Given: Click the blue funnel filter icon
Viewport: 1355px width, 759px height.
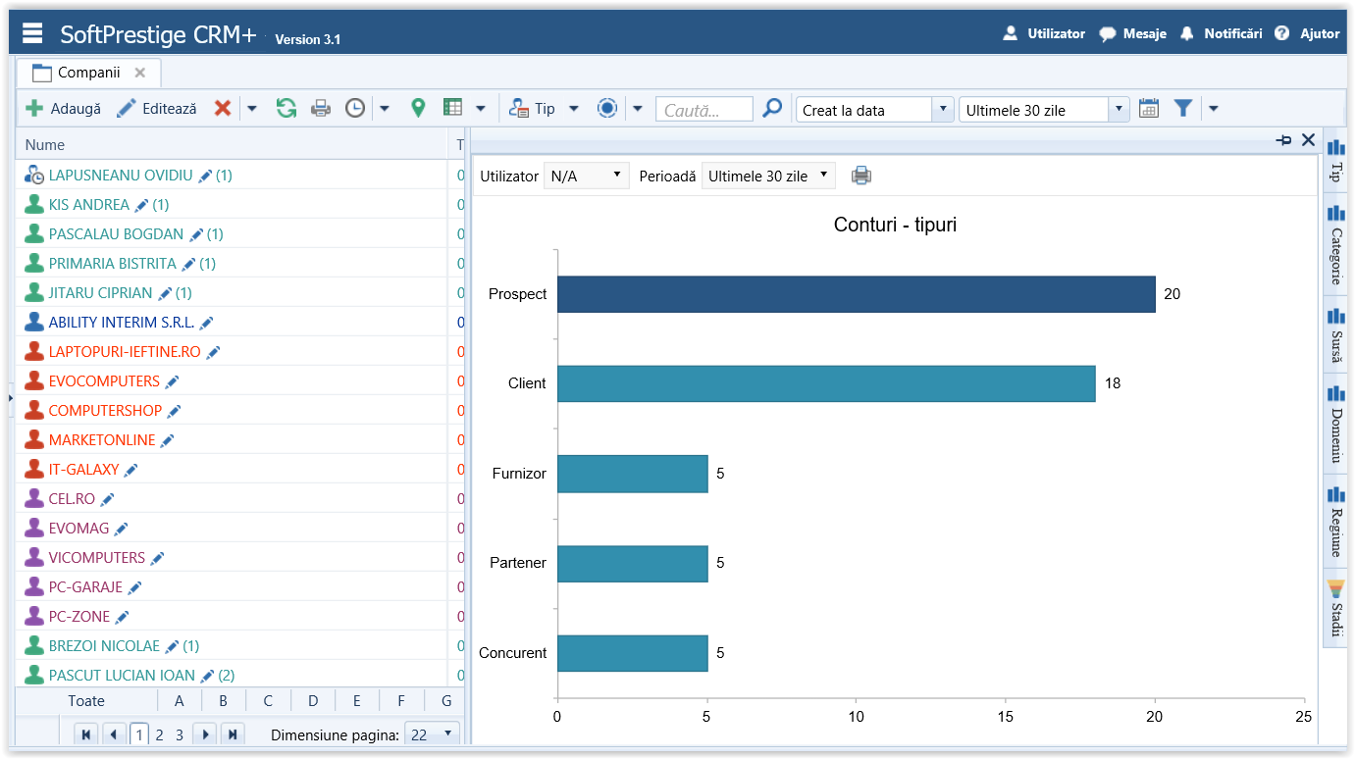Looking at the screenshot, I should click(1183, 109).
